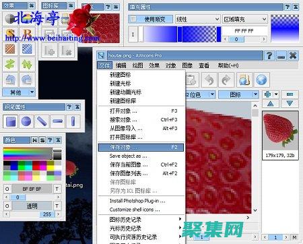Viewport: 303px width, 244px height.
Task: Click the O button beside BF BF BF
Action: (7, 189)
